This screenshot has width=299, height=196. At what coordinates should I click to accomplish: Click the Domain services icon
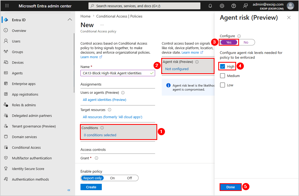pos(6,137)
